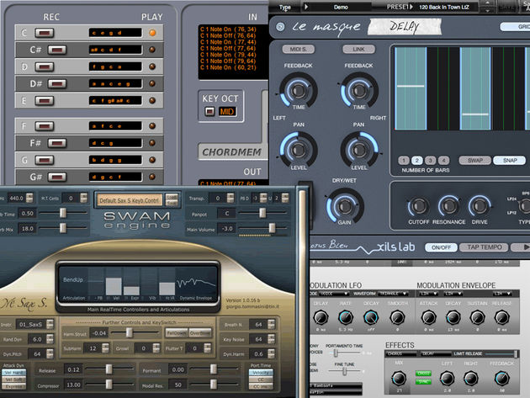This screenshot has height=398, width=530.
Task: Click the Effects Mix knob
Action: [399, 379]
